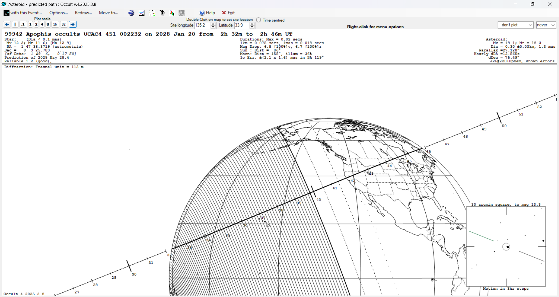Click the black observer figure icon

coord(162,13)
